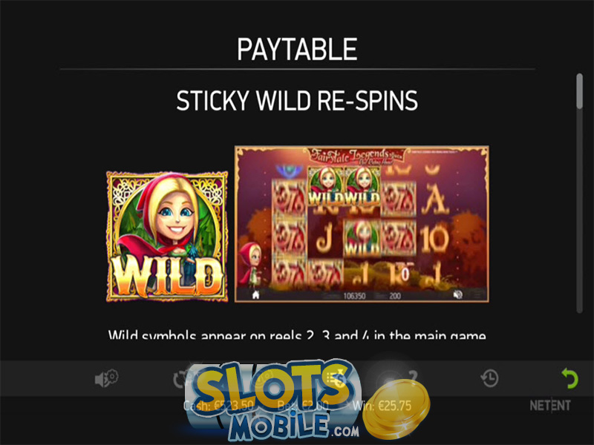
Task: Click the Fairytale Legends gameplay preview image
Action: pos(362,224)
